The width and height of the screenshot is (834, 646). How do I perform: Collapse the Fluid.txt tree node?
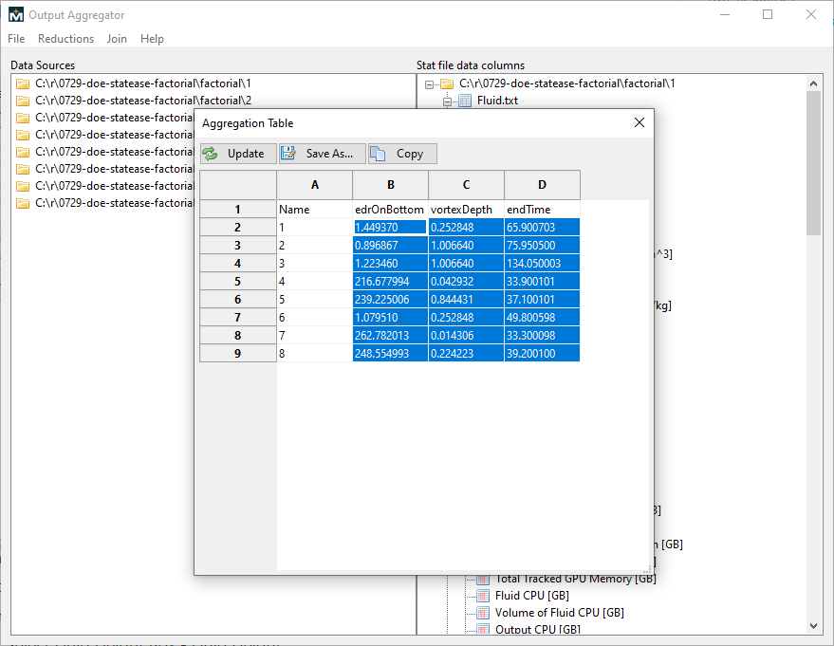447,101
